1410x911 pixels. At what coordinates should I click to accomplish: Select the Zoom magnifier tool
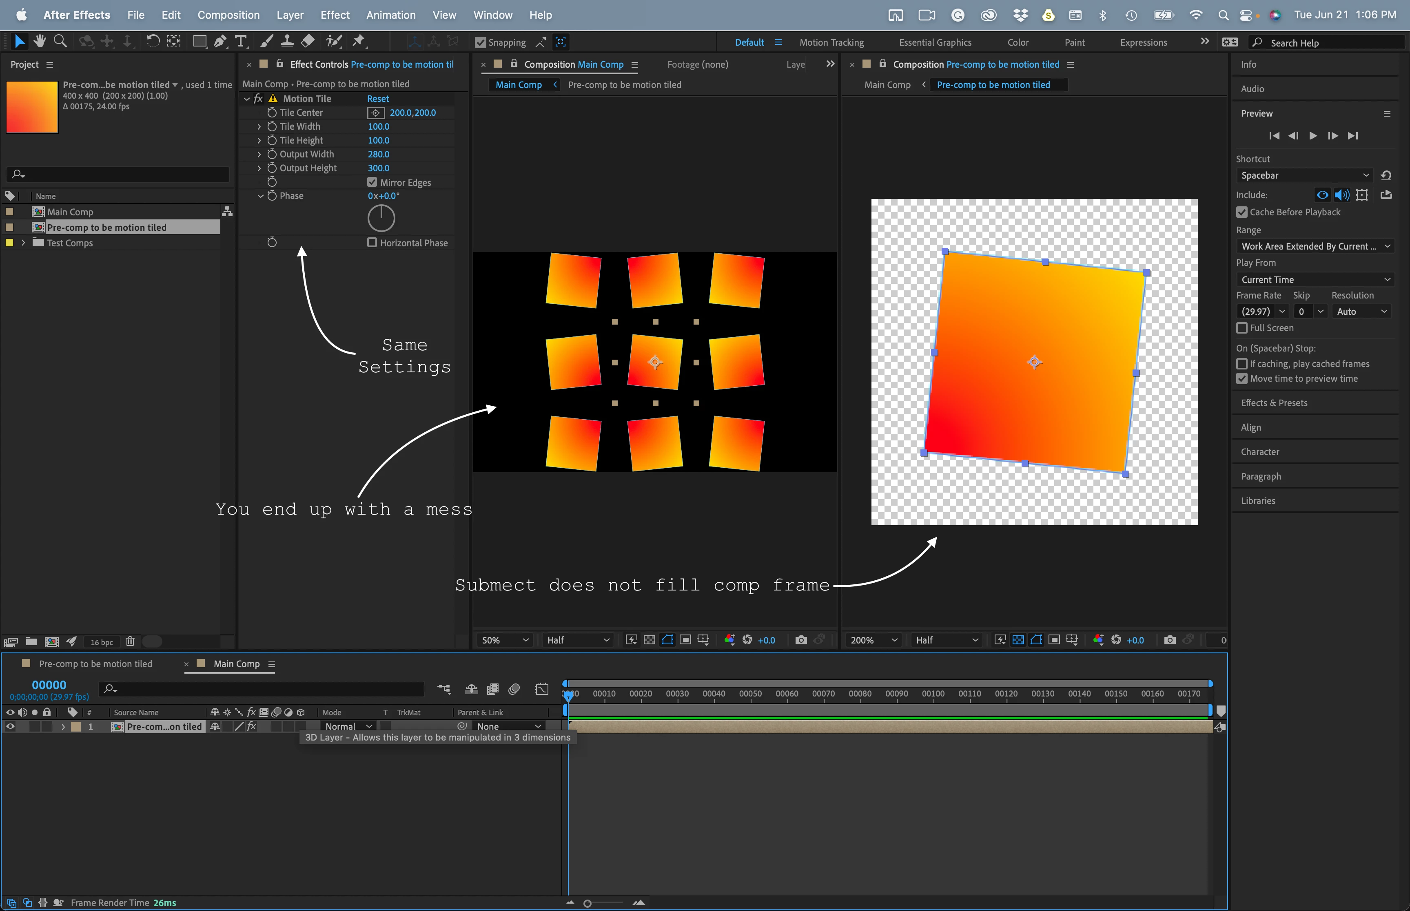click(60, 42)
